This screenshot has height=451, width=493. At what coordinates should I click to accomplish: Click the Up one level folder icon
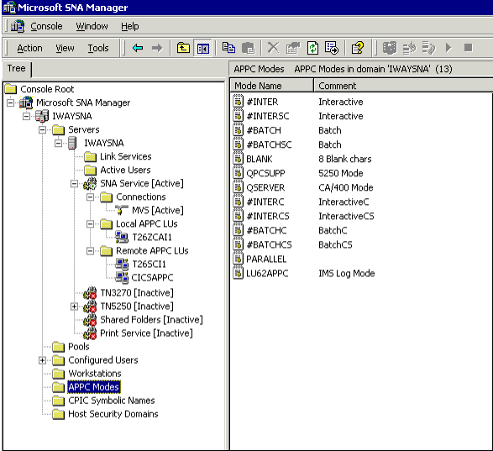click(183, 48)
